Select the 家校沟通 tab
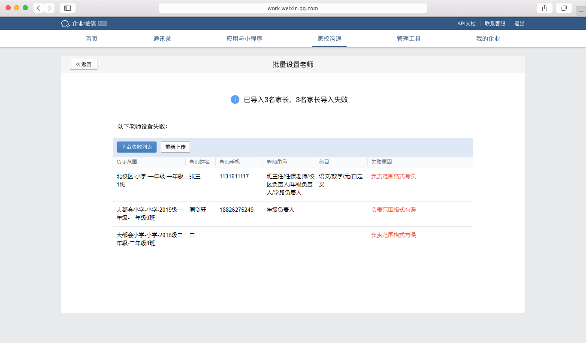586x343 pixels. pyautogui.click(x=329, y=39)
